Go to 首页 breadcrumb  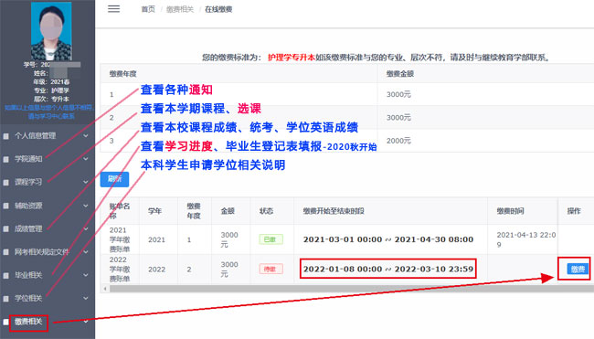pos(148,9)
